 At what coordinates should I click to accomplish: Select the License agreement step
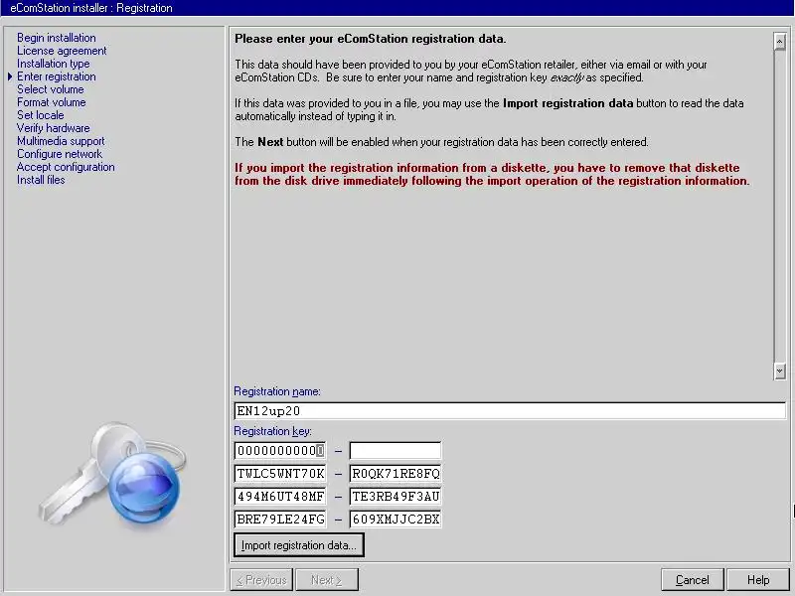[62, 51]
